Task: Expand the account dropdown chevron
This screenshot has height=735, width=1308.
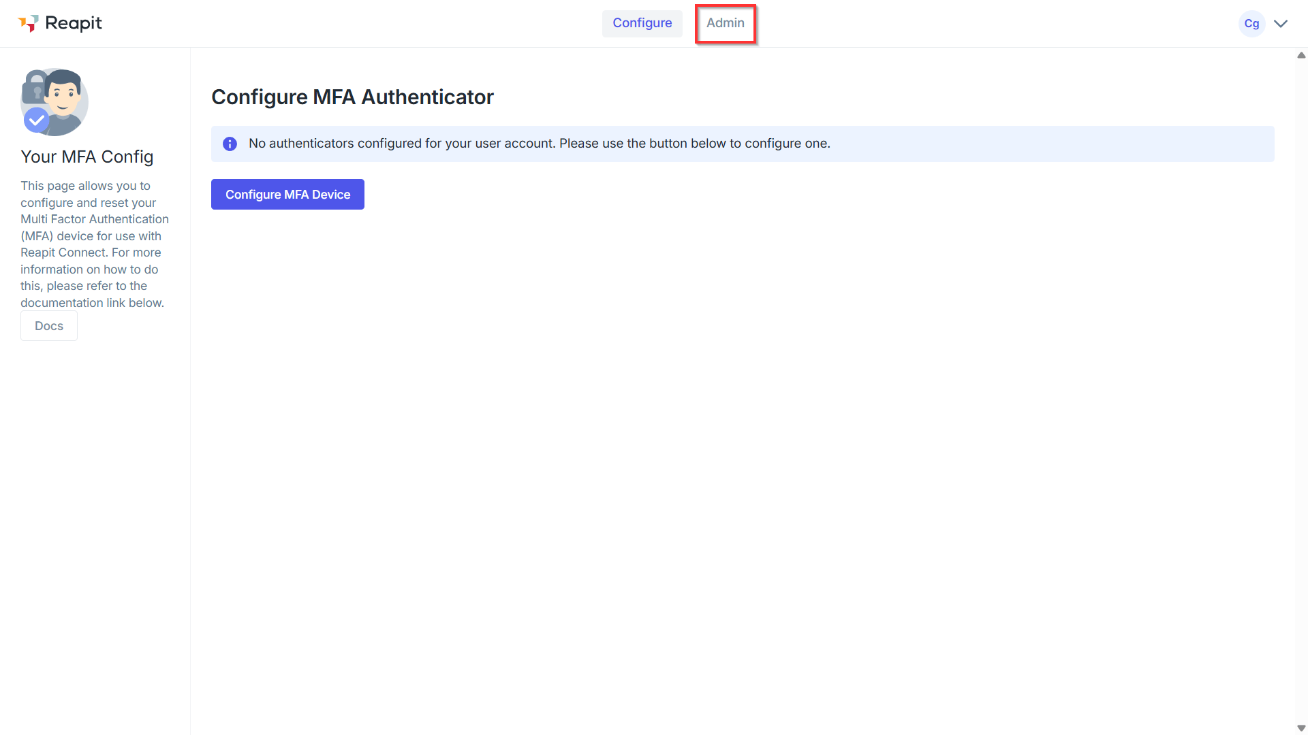Action: pos(1281,24)
